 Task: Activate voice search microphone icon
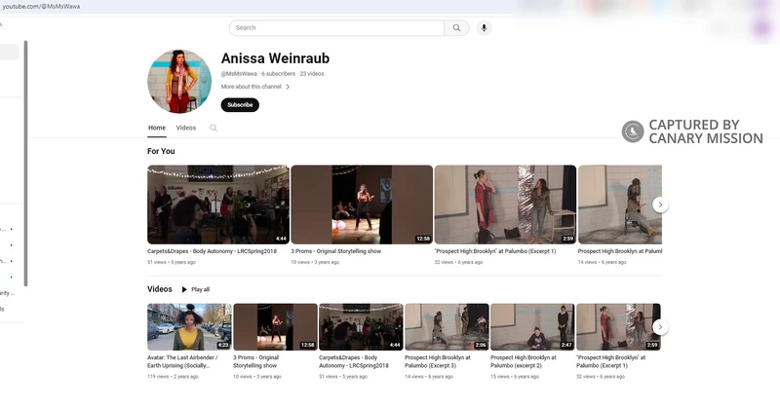tap(484, 28)
